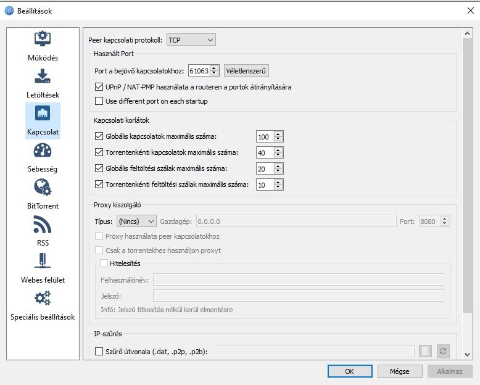Screen dimensions: 480x385
Task: Select the Kapcsolat network icon
Action: pos(43,114)
